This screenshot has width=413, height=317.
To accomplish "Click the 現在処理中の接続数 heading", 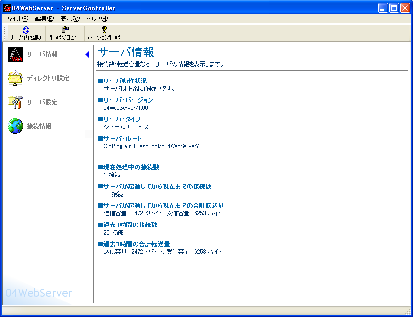I will point(128,167).
